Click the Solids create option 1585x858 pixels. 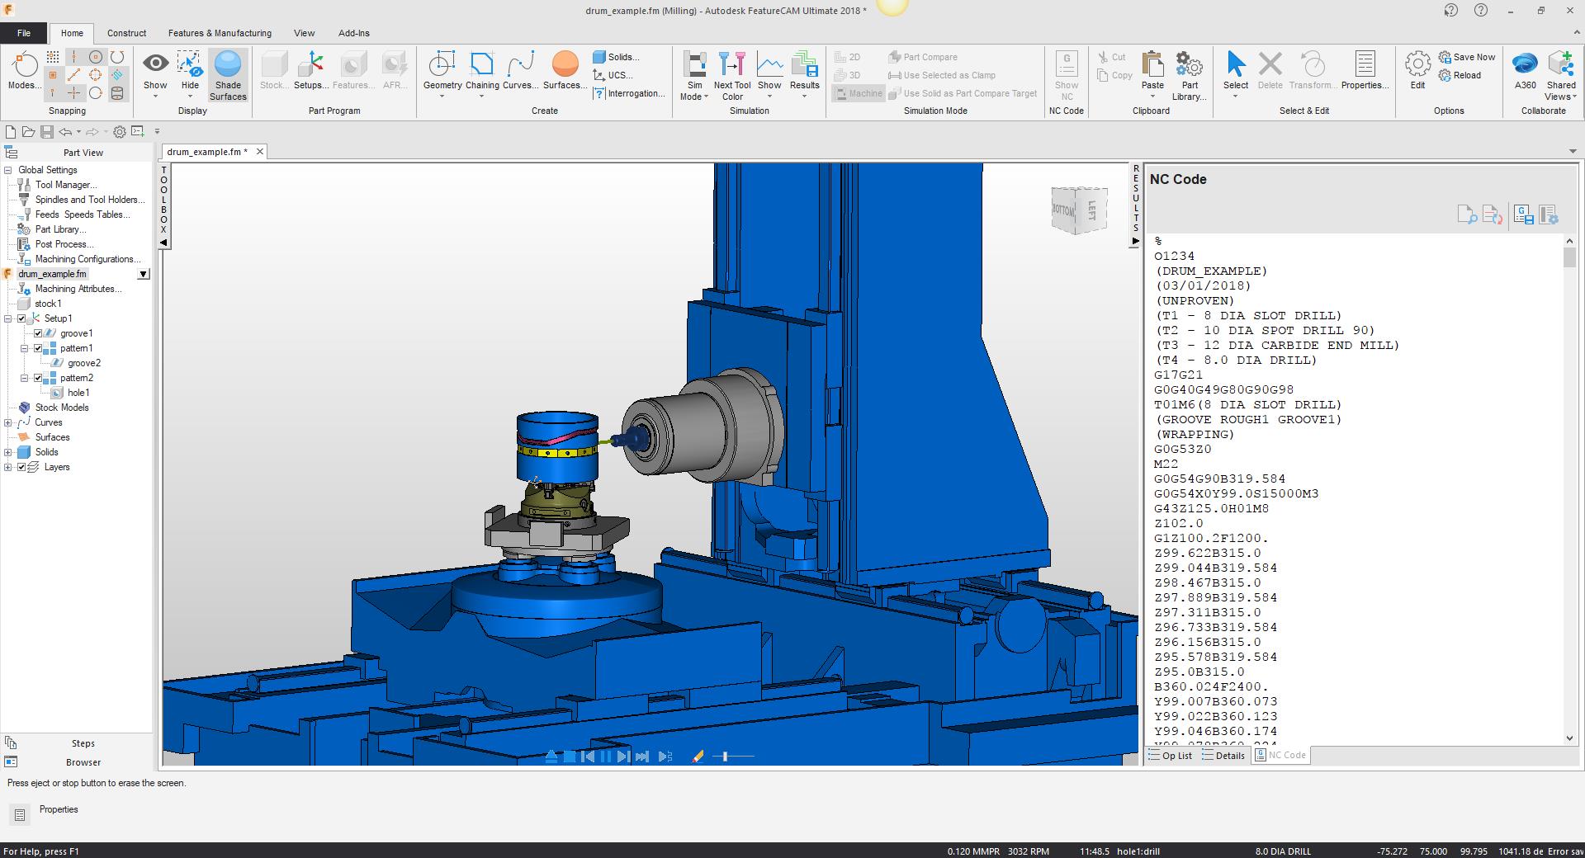(x=616, y=57)
